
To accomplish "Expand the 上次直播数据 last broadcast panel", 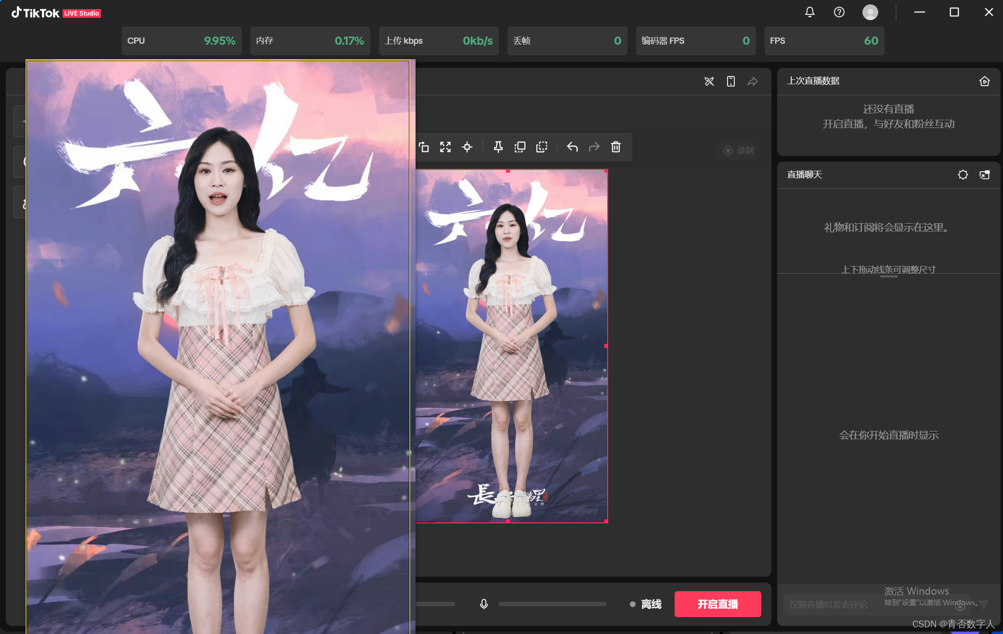I will (984, 81).
